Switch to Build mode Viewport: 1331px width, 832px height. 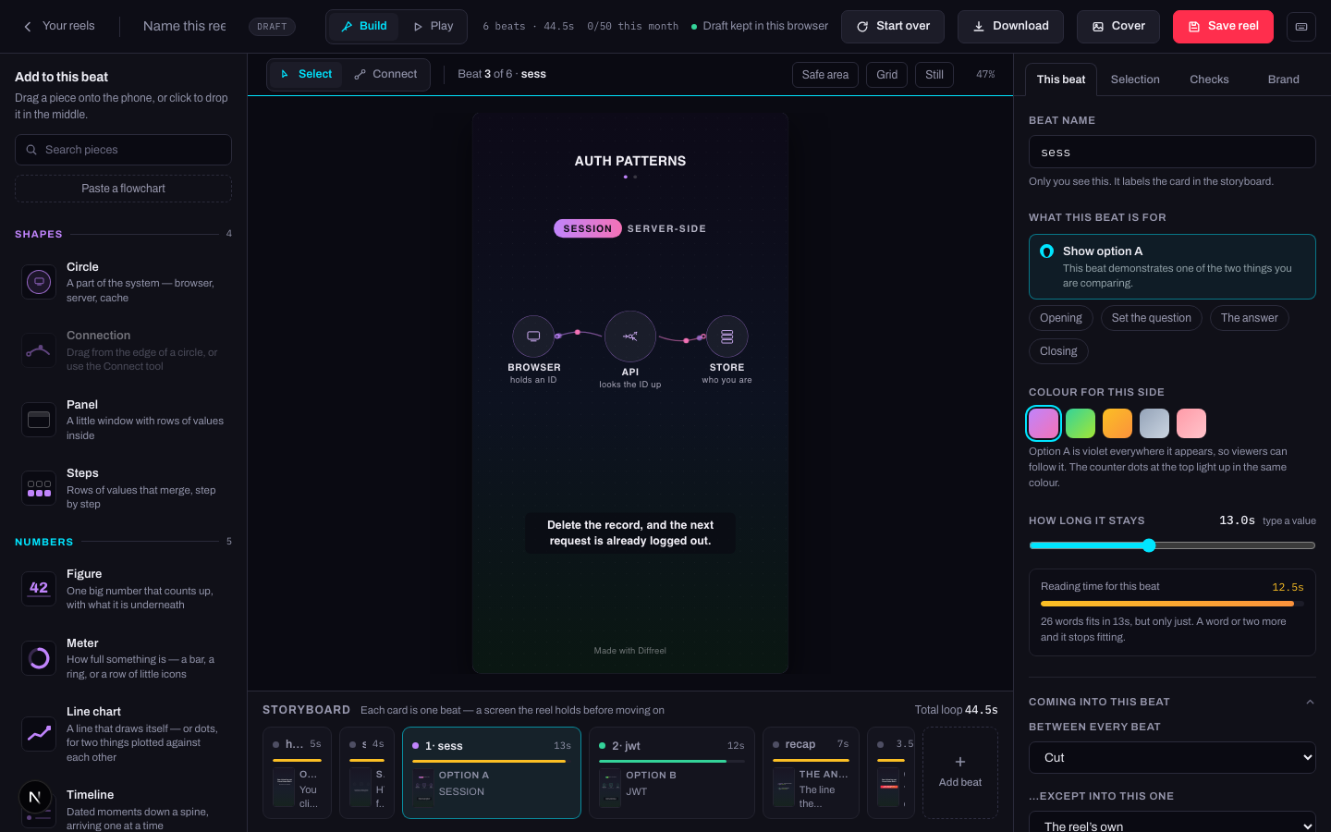363,26
